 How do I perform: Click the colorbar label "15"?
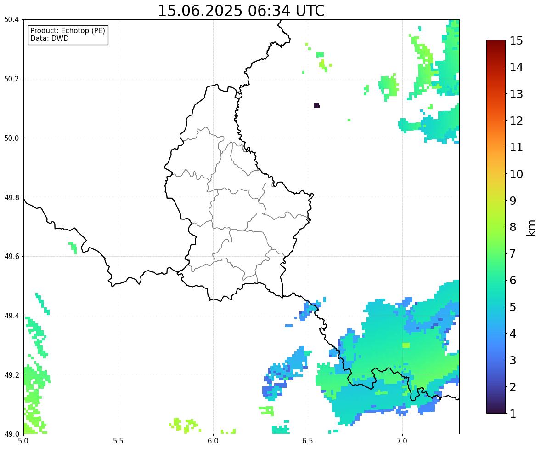click(516, 41)
